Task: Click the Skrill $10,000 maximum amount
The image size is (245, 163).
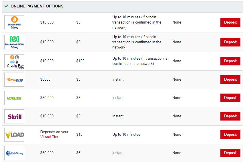Action: pos(47,116)
